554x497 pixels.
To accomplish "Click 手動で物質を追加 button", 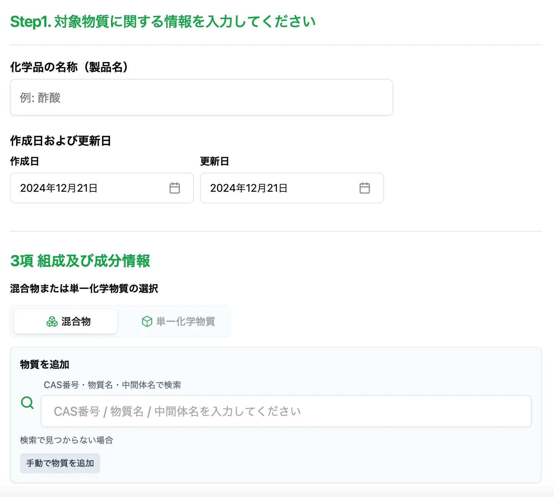I will 60,463.
